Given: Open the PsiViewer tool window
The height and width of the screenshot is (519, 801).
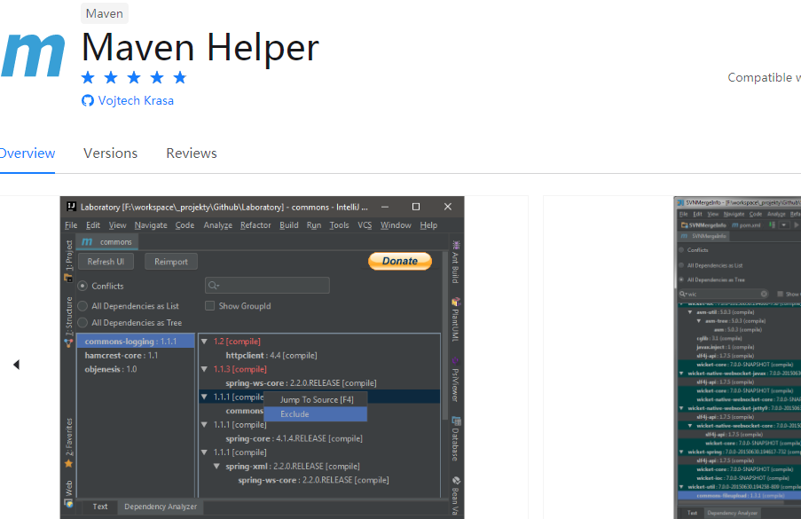Looking at the screenshot, I should [x=456, y=379].
